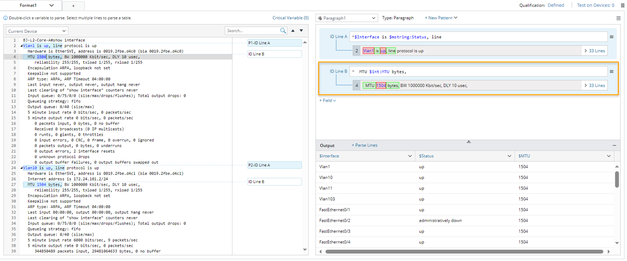This screenshot has height=261, width=627.
Task: Select the Format1 tab
Action: [x=31, y=6]
